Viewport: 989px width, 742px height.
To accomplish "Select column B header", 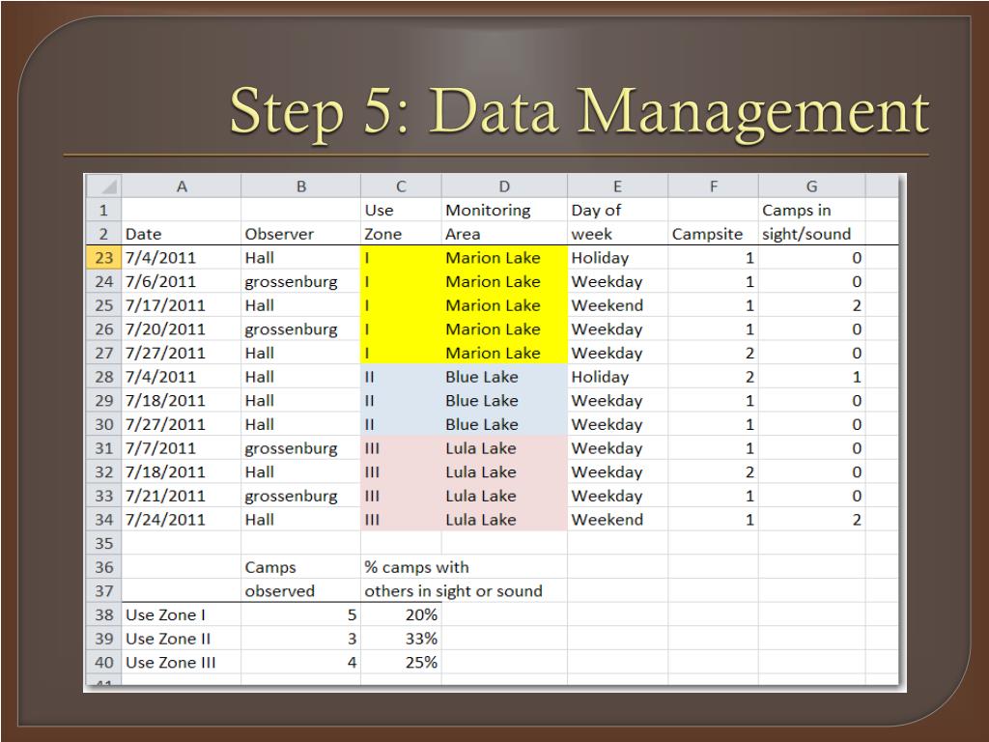I will pos(301,186).
